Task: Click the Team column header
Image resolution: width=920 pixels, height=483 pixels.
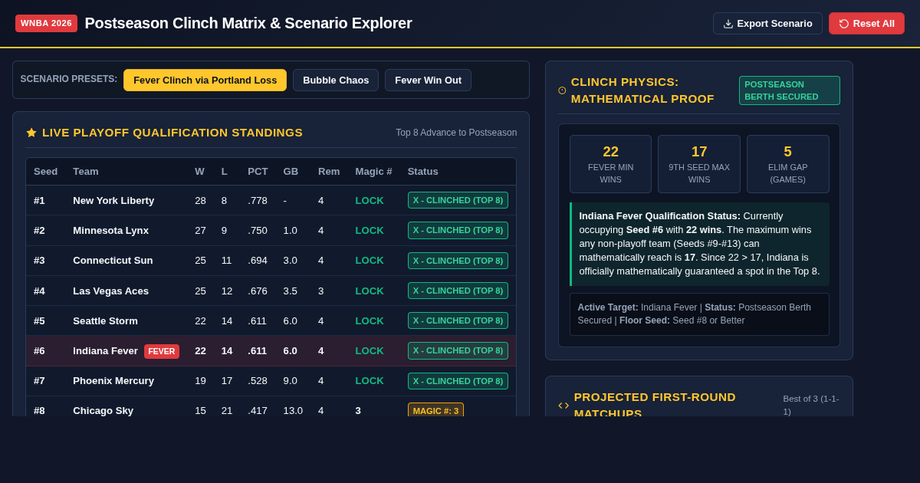Action: tap(86, 172)
